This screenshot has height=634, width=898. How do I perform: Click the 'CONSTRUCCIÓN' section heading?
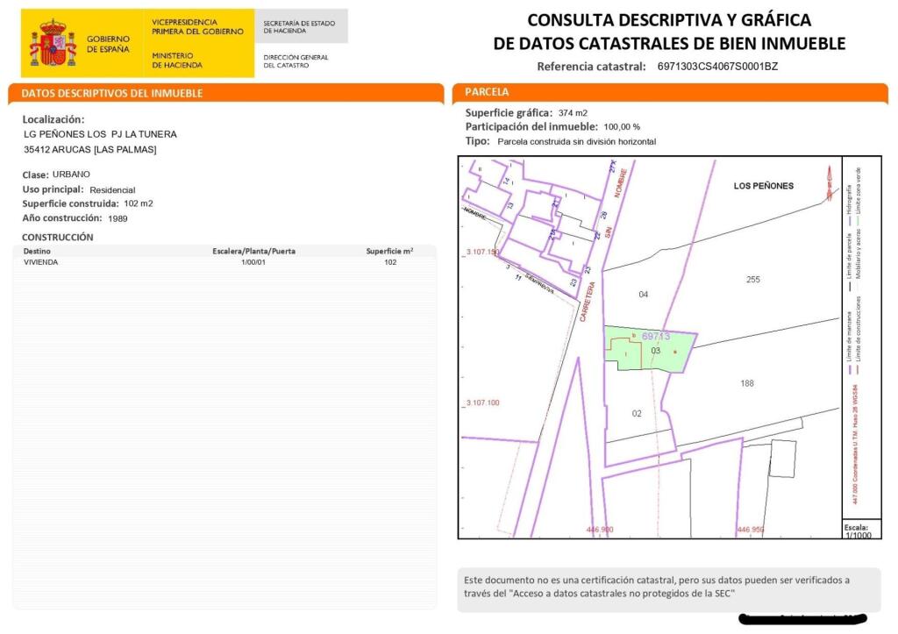click(57, 237)
